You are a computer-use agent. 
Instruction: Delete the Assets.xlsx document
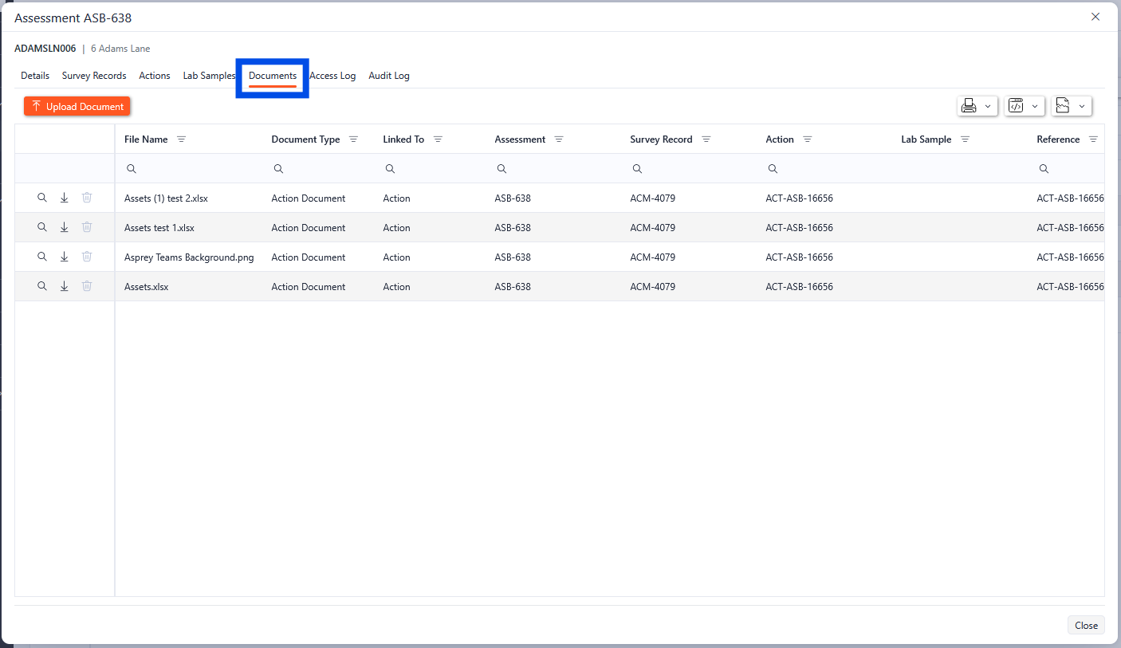[87, 286]
